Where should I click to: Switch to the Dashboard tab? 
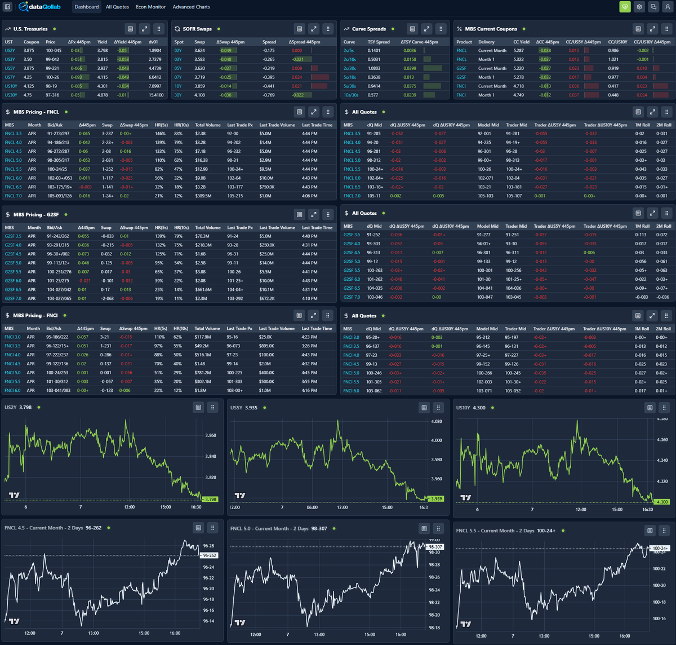pos(87,7)
